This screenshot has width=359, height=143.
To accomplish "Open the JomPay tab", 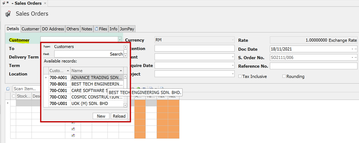I will click(127, 29).
